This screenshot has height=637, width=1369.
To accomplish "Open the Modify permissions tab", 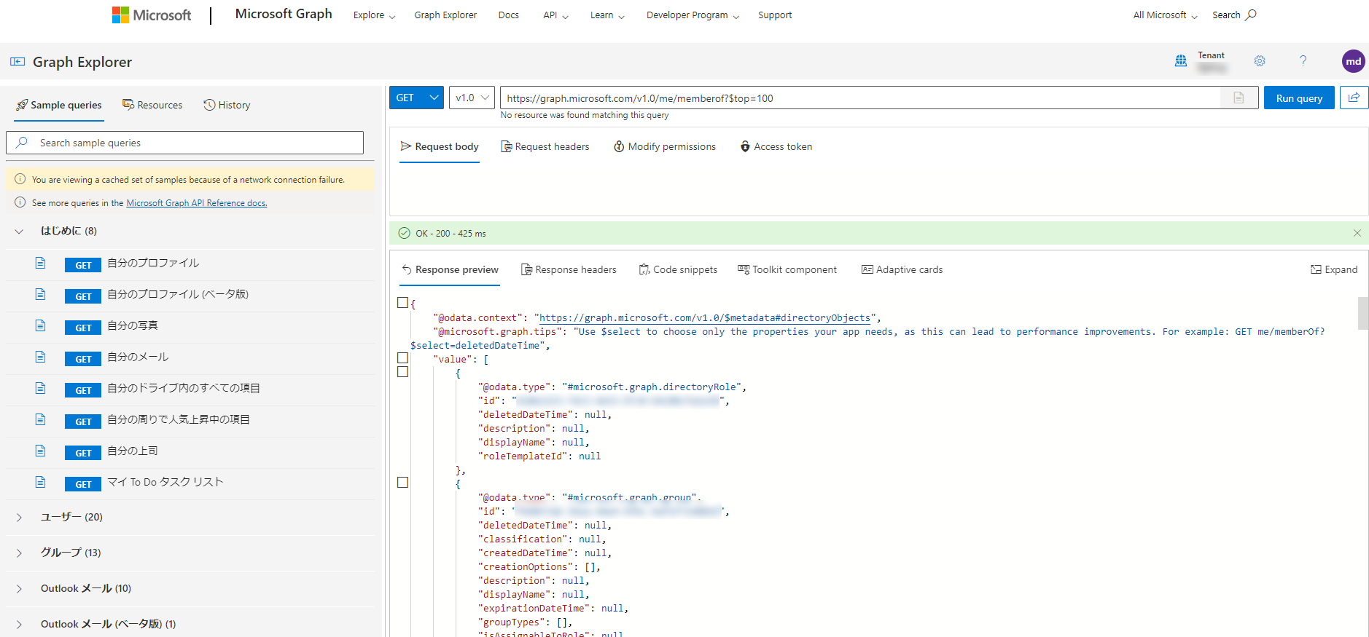I will (664, 146).
